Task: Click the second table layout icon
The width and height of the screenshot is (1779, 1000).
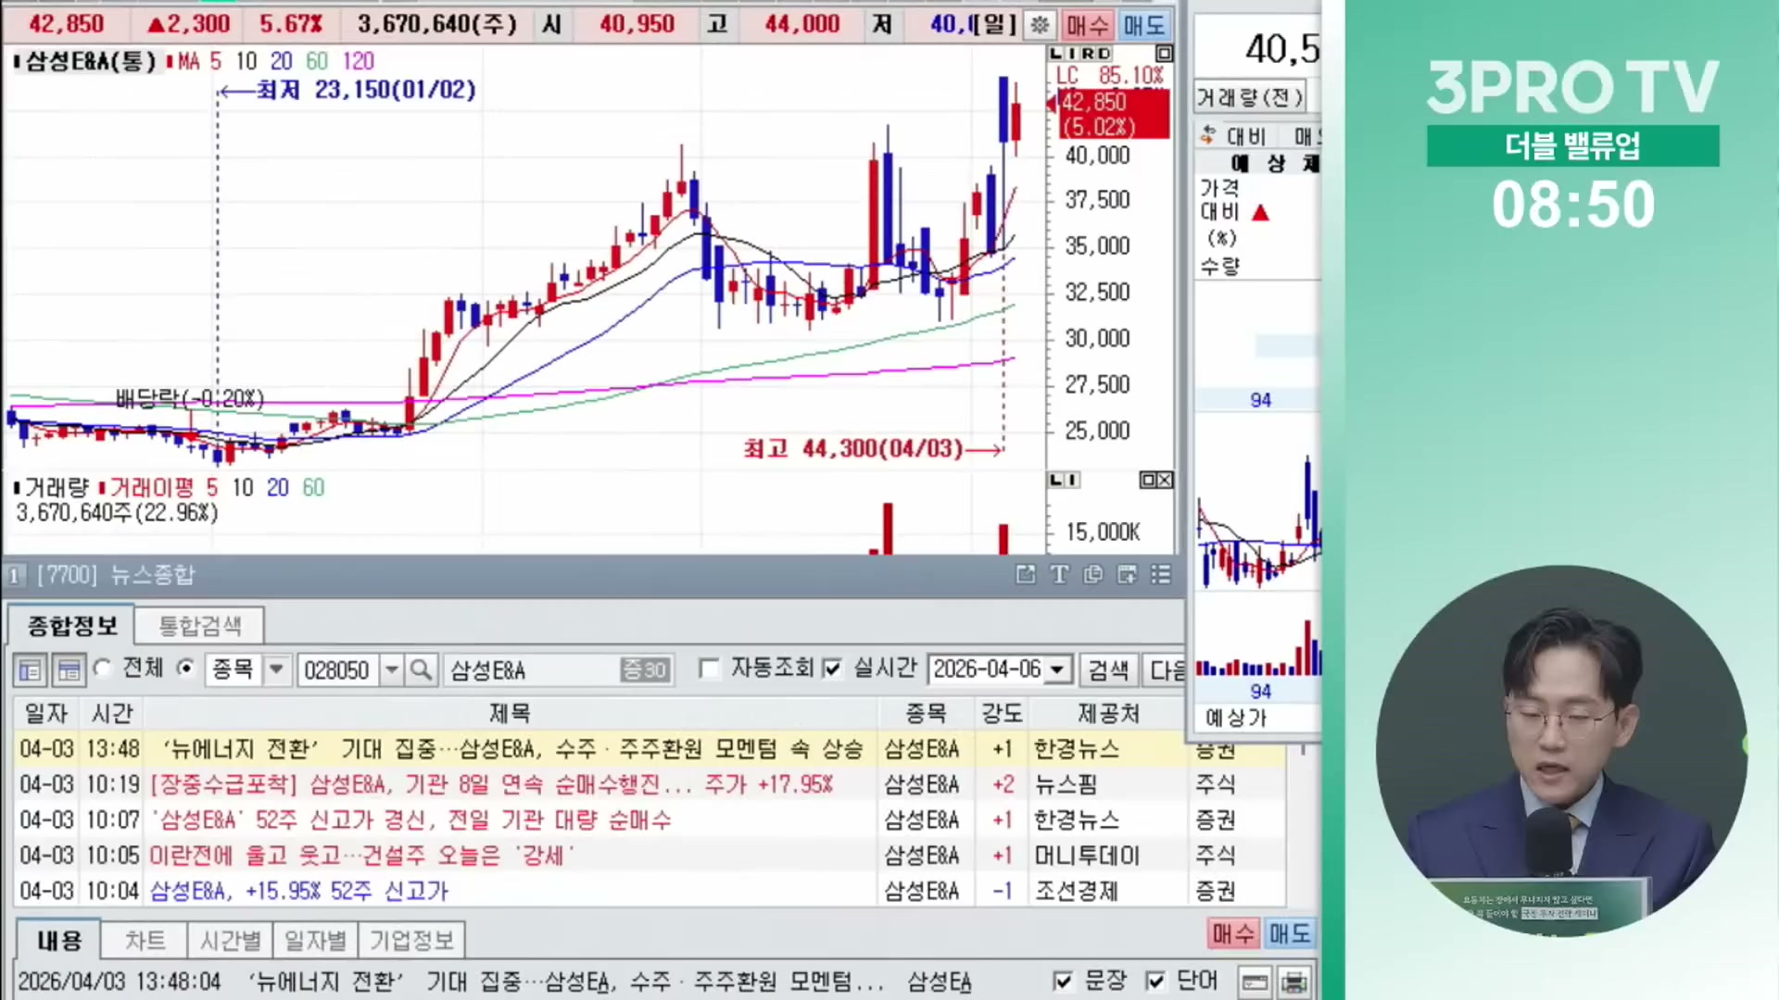Action: (69, 670)
